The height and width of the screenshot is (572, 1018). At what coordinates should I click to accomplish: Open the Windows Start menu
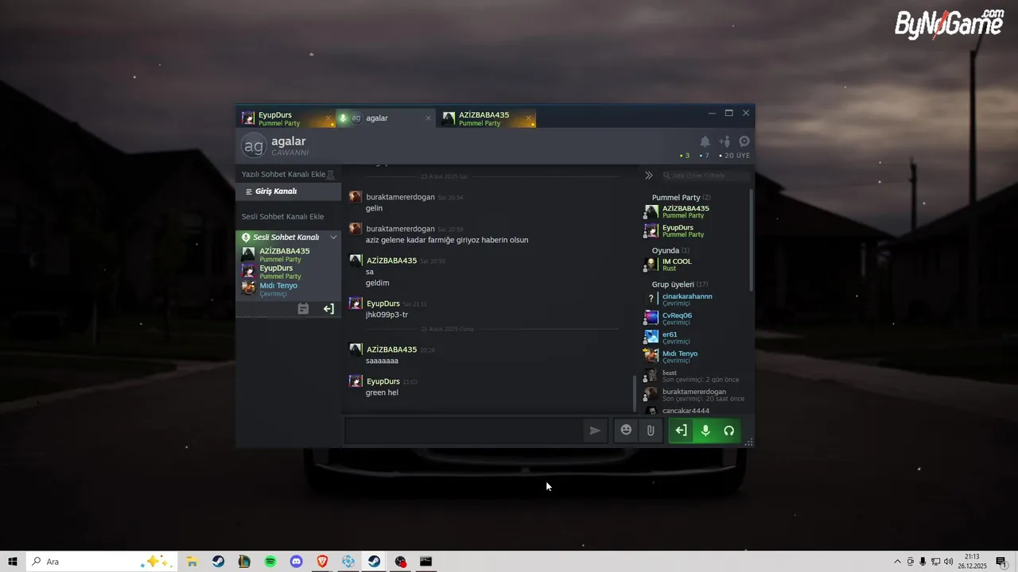coord(13,562)
